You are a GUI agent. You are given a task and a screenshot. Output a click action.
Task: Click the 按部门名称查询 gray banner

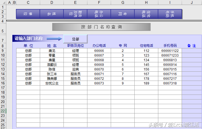(101, 27)
